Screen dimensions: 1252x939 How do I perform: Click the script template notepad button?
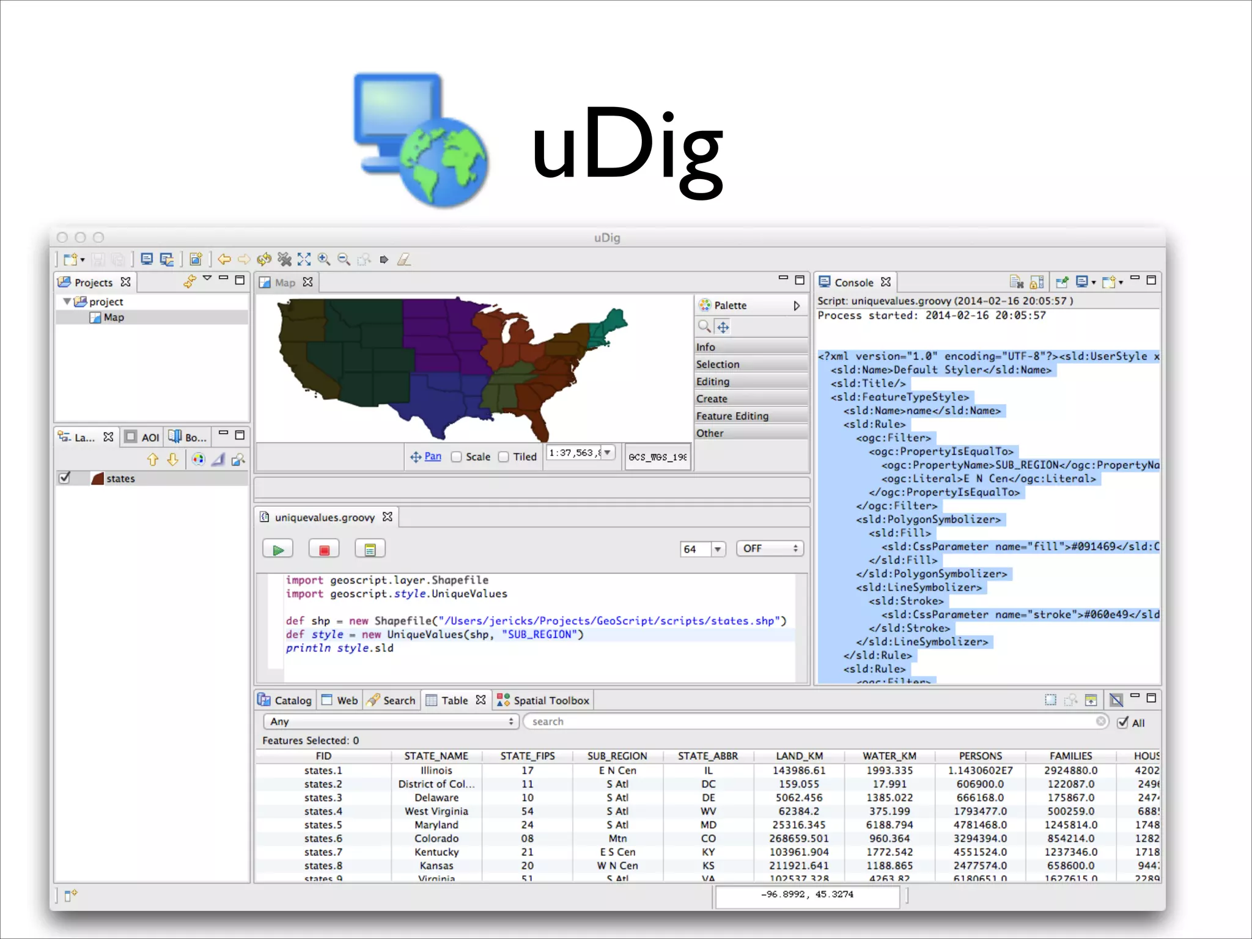[x=370, y=549]
